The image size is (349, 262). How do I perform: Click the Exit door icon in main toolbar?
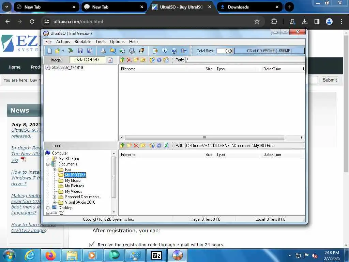coord(184,51)
